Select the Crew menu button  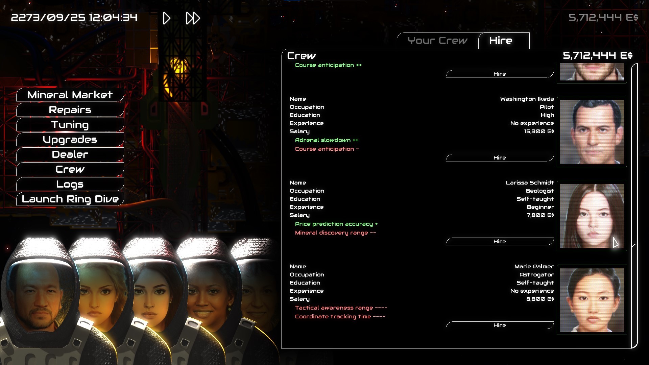[70, 169]
